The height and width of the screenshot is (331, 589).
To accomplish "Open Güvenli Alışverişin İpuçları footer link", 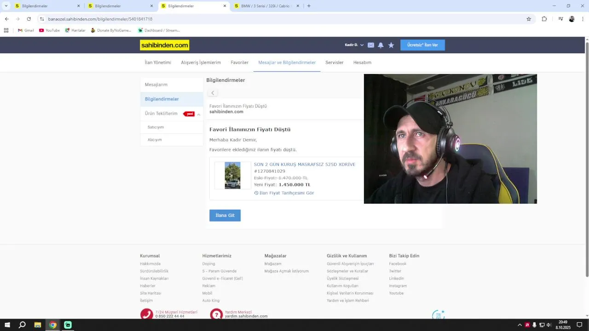I will point(350,264).
